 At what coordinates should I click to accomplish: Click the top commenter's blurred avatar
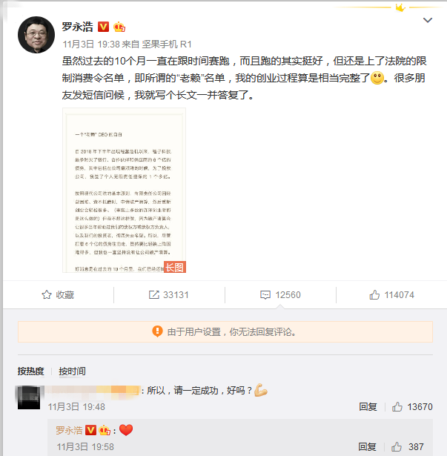[x=29, y=397]
